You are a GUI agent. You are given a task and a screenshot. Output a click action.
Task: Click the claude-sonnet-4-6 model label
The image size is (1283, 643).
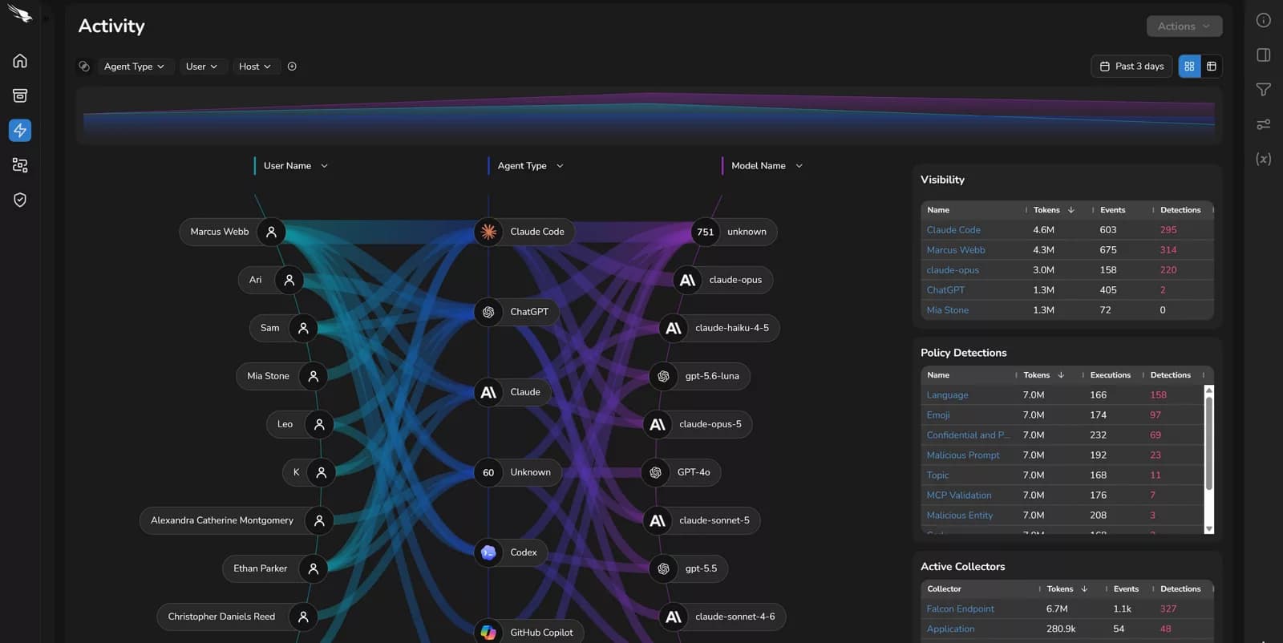(x=735, y=617)
